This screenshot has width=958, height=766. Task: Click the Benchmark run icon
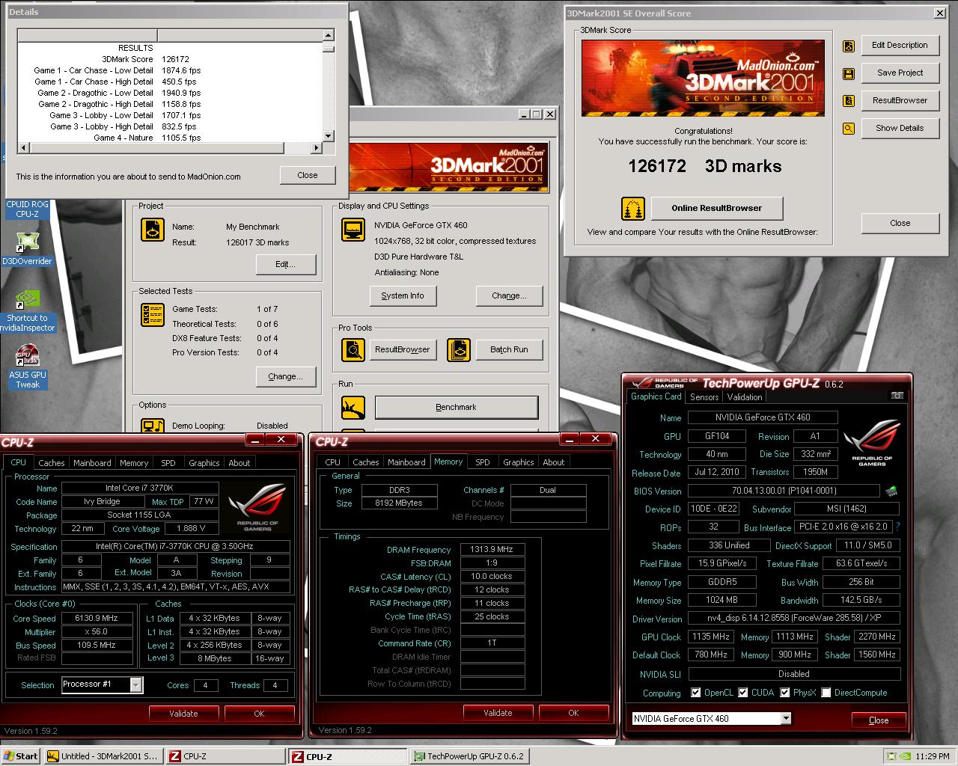pos(353,407)
